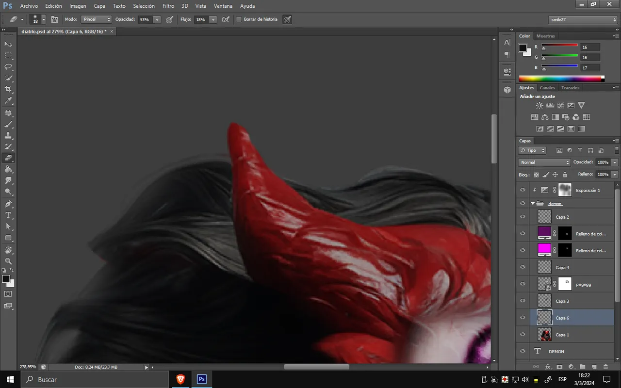Click the red R color slider

pyautogui.click(x=559, y=47)
